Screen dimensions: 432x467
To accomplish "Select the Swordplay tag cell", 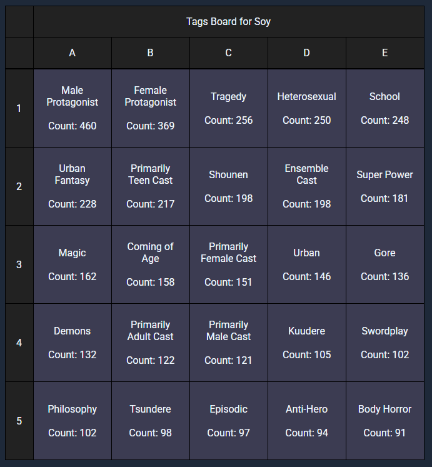I will 385,343.
